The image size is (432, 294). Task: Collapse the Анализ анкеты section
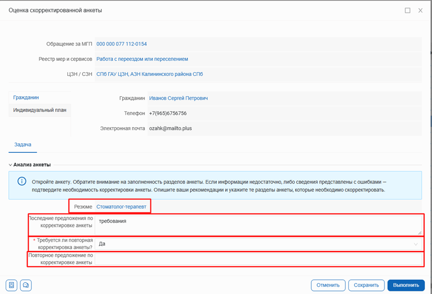(x=10, y=165)
